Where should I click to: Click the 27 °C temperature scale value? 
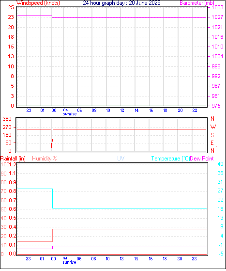(220, 191)
